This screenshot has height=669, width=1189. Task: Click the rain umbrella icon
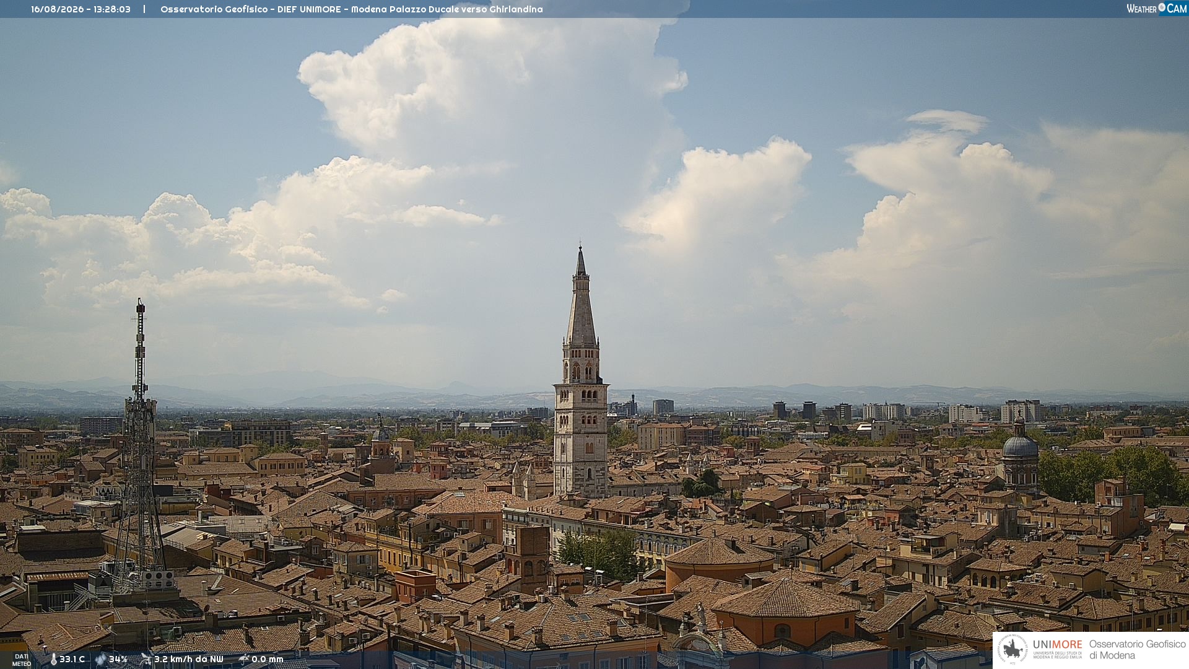coord(244,659)
